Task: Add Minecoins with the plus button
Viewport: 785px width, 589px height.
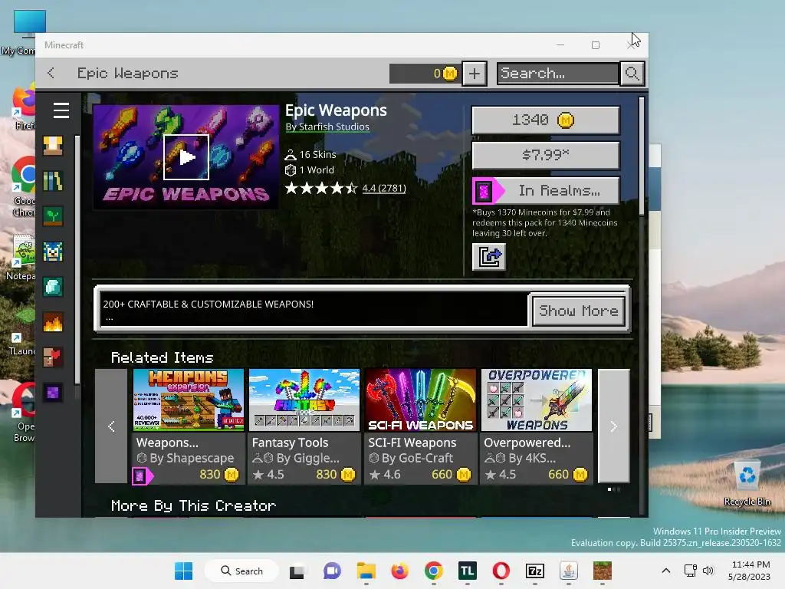Action: 474,74
